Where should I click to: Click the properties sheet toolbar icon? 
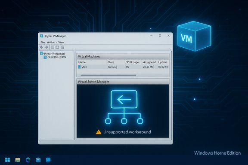(x=63, y=47)
